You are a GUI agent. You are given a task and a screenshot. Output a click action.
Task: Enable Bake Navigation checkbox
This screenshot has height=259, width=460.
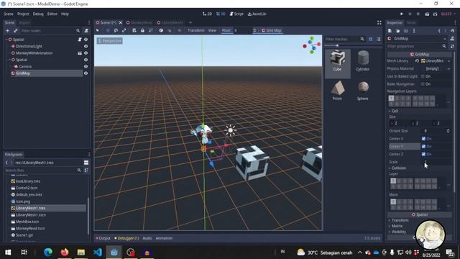(423, 84)
